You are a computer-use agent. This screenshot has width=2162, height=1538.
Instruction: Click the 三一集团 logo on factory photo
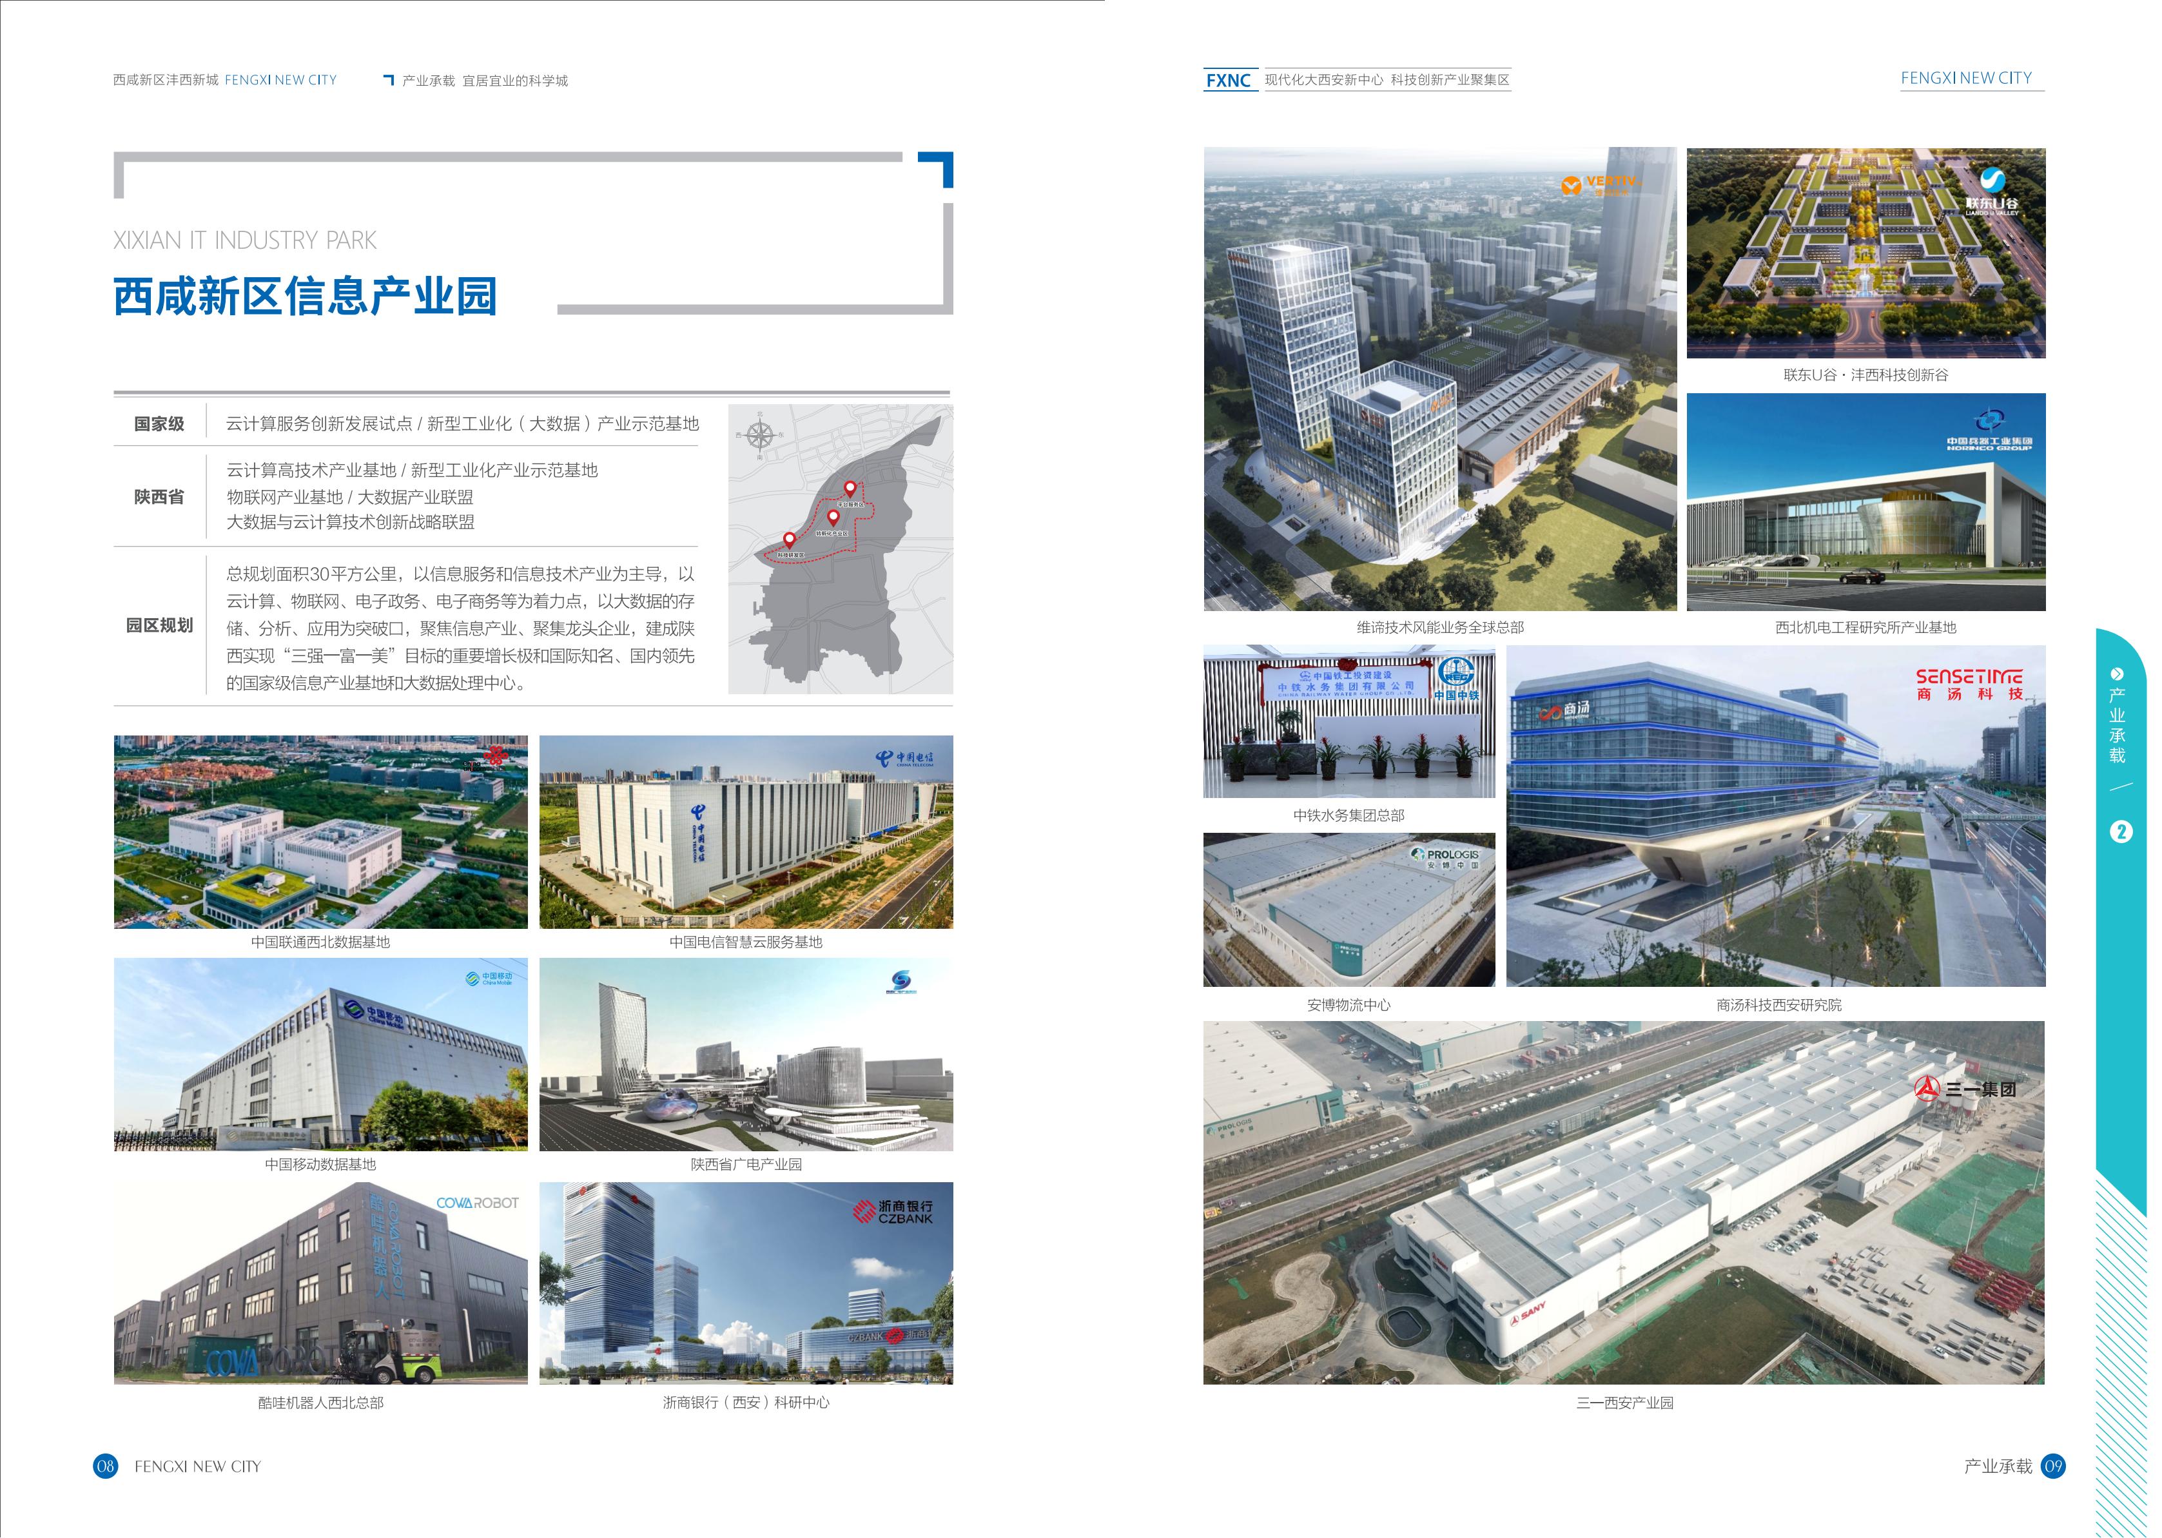[x=1965, y=1089]
